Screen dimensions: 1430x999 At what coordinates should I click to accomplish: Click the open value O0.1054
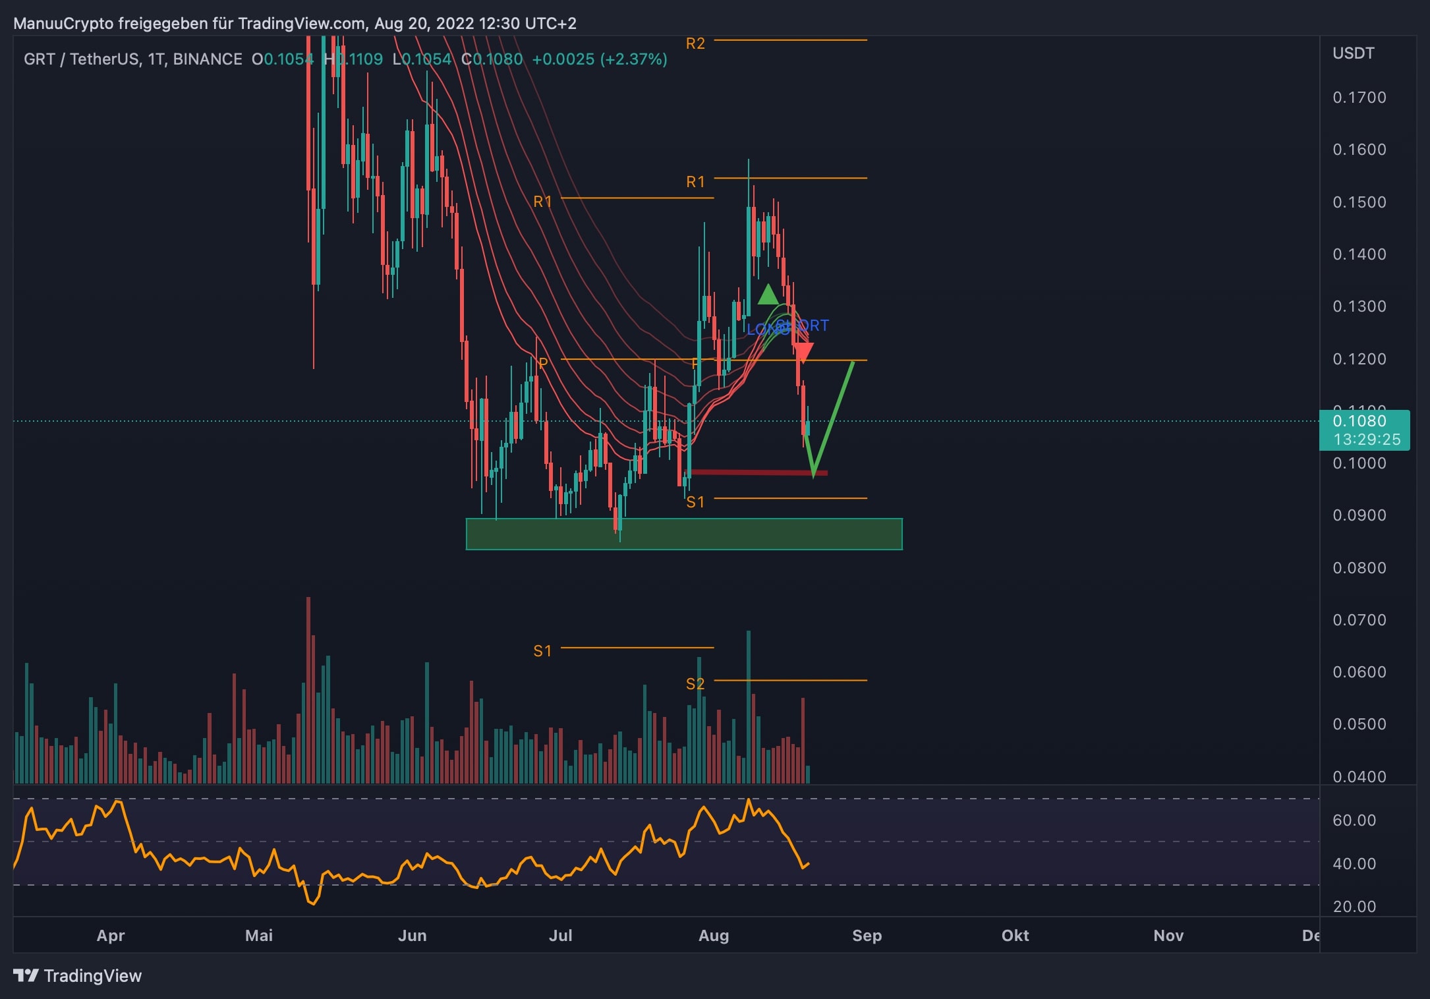tap(282, 59)
